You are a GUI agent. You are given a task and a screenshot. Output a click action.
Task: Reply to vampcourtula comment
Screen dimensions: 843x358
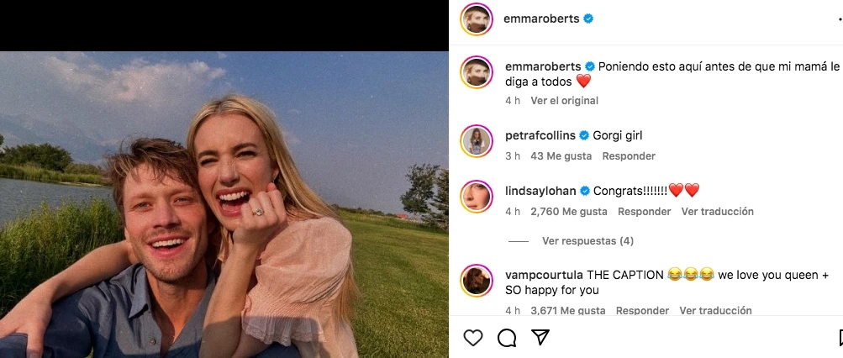[x=642, y=311]
